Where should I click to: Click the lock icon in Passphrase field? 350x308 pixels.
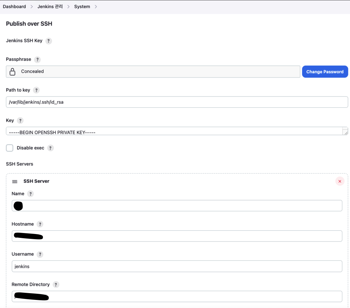coord(13,72)
